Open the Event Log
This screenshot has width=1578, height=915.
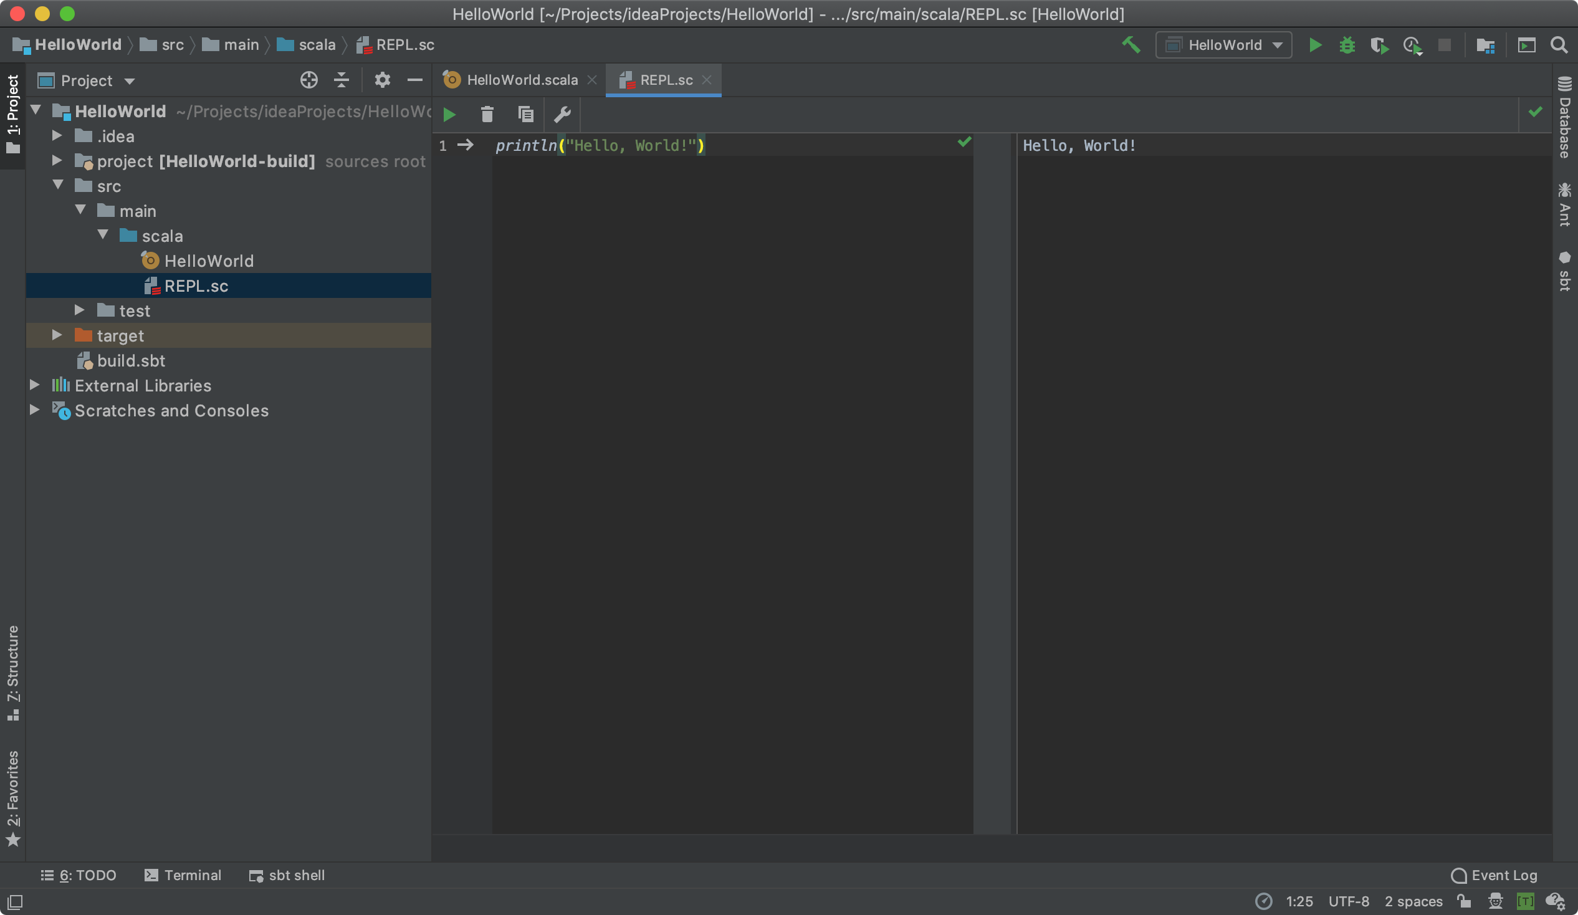[x=1494, y=875]
